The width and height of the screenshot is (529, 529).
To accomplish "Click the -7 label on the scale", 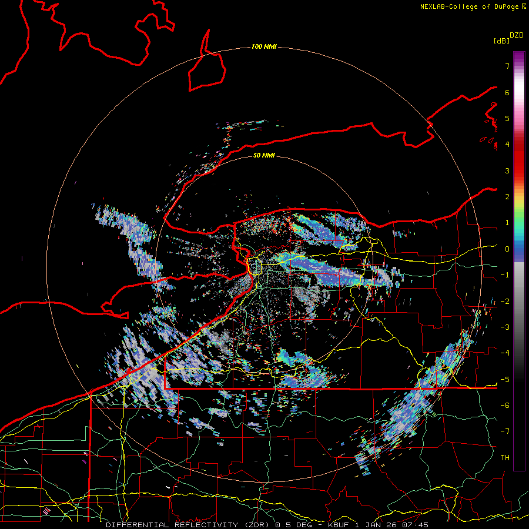I will pyautogui.click(x=505, y=431).
